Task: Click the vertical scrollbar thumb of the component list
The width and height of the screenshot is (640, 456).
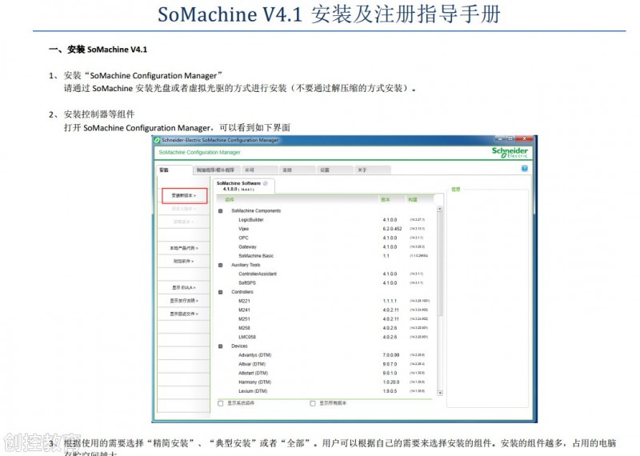Action: tap(439, 263)
